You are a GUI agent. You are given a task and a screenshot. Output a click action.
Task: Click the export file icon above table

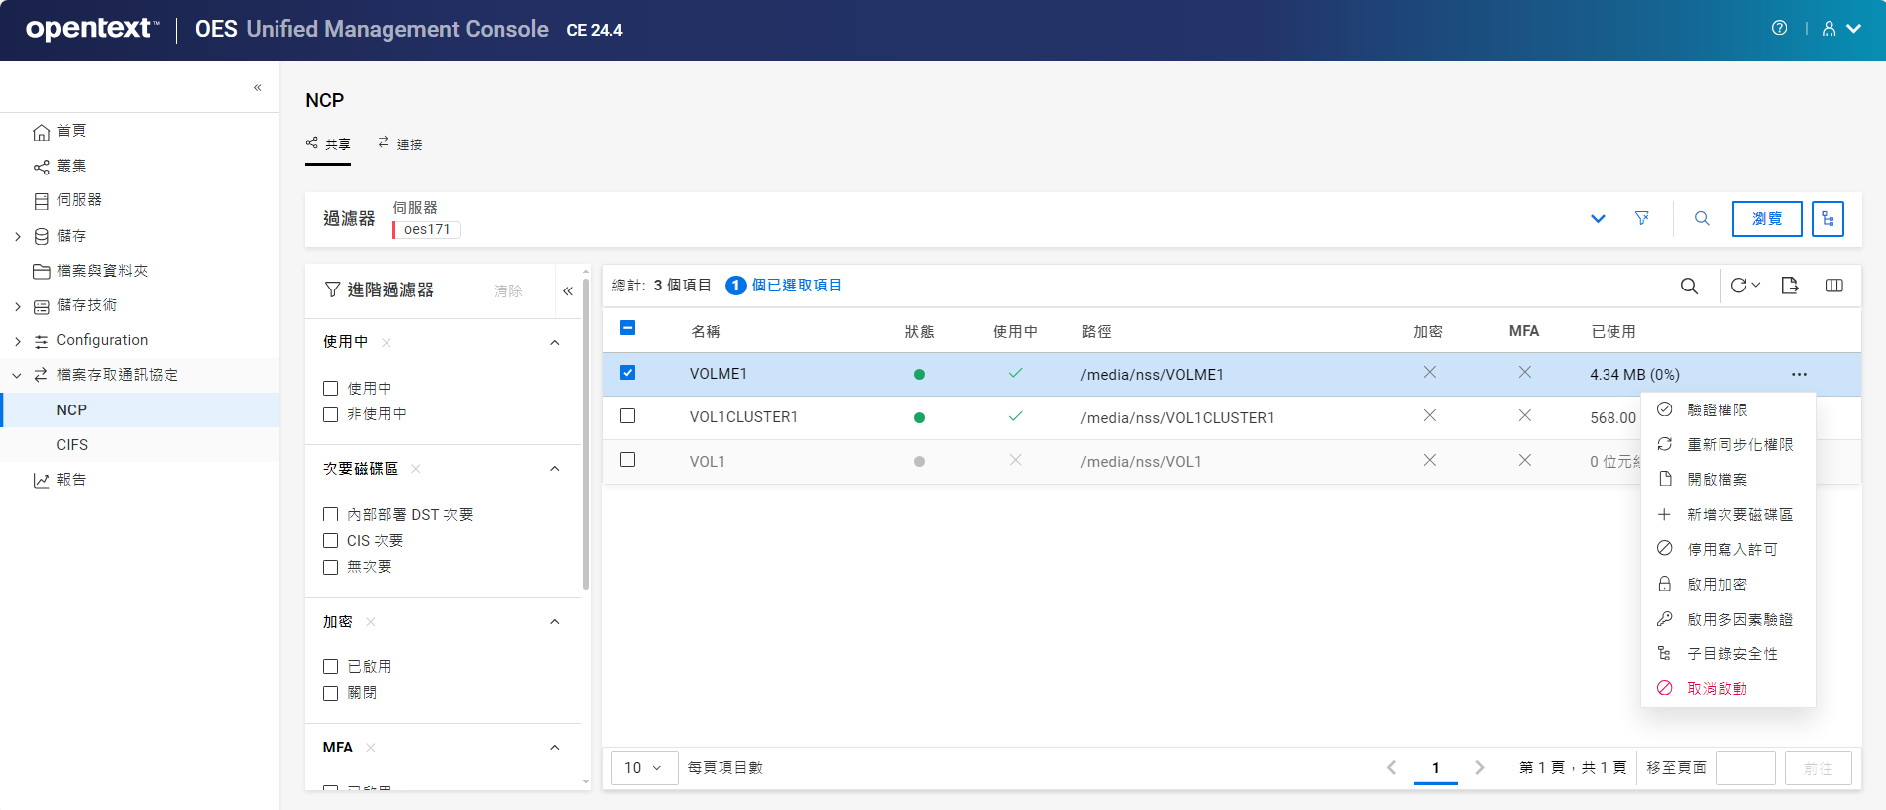pos(1789,286)
